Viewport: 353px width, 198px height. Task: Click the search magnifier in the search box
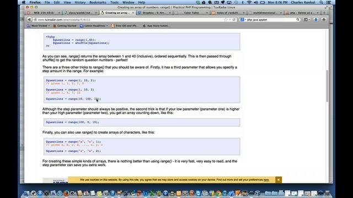tap(298, 20)
